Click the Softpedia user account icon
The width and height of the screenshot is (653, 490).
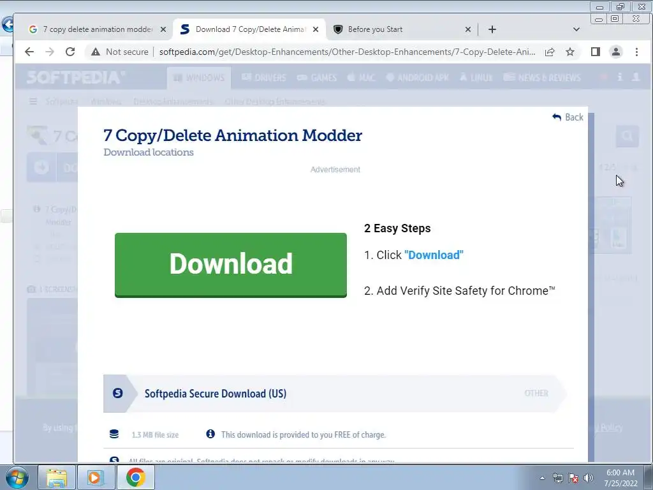[x=636, y=77]
